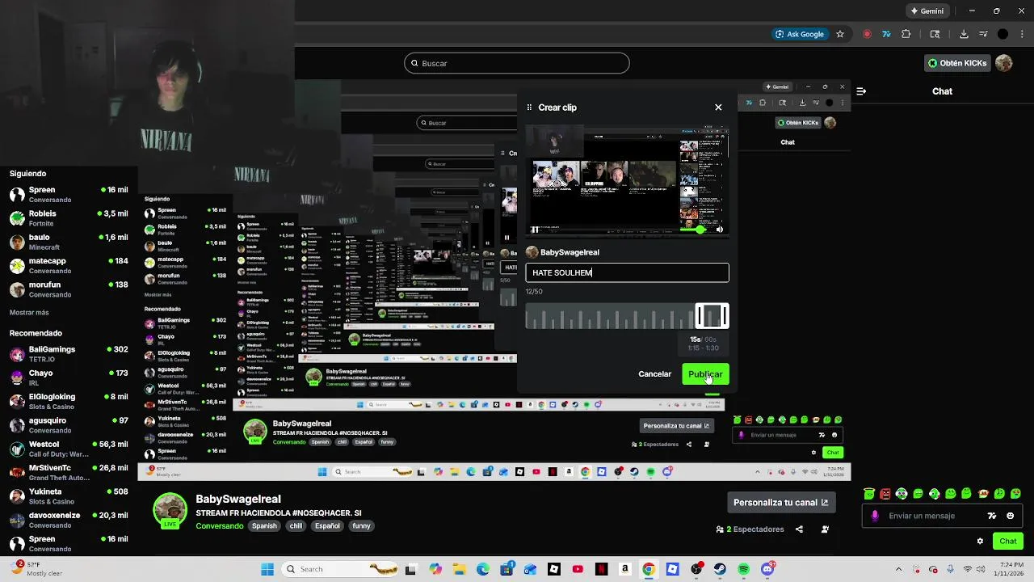
Task: Open BaliGamings TETR.IO channel
Action: [69, 354]
